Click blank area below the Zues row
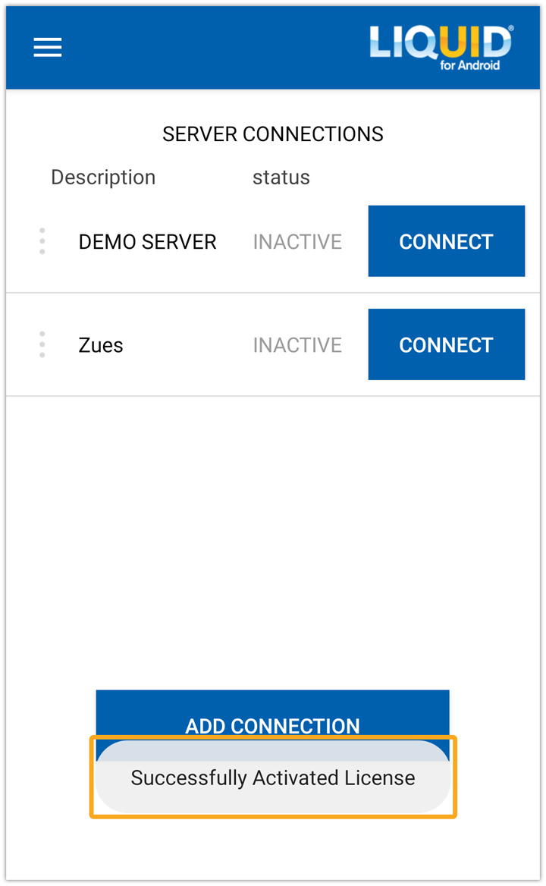The height and width of the screenshot is (886, 546). tap(272, 531)
